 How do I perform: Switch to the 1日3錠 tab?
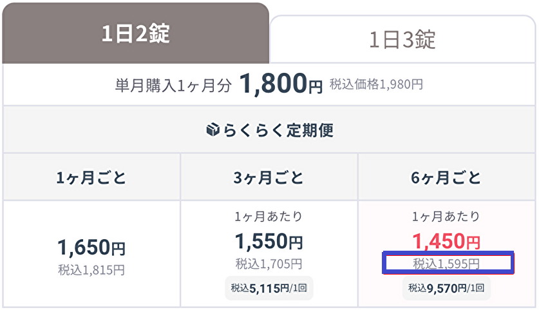[x=402, y=39]
